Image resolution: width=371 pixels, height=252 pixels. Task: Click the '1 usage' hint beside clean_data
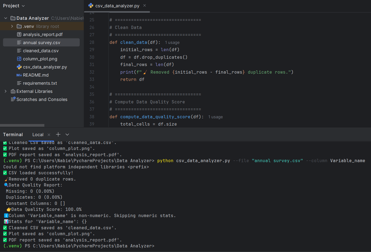click(x=172, y=42)
